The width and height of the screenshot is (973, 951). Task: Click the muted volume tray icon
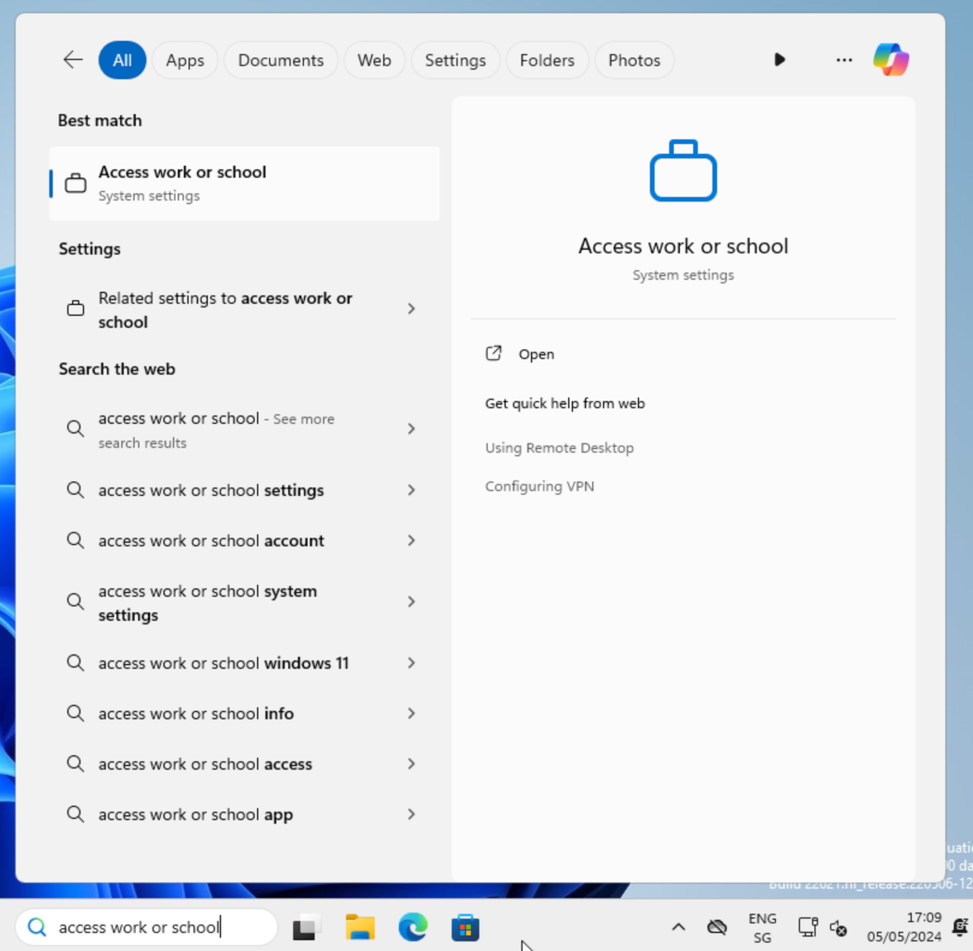click(838, 928)
